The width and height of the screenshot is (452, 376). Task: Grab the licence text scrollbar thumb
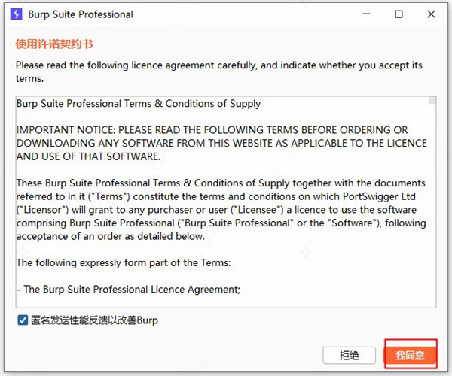click(x=432, y=100)
